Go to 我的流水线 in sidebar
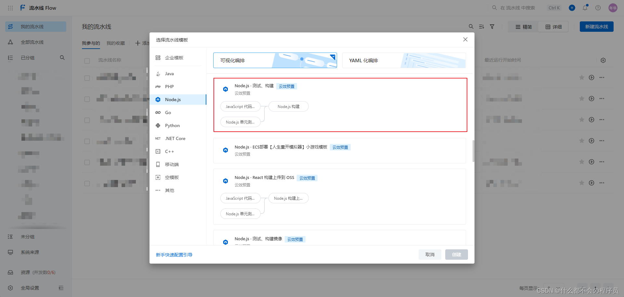Viewport: 624px width, 297px height. coord(36,27)
